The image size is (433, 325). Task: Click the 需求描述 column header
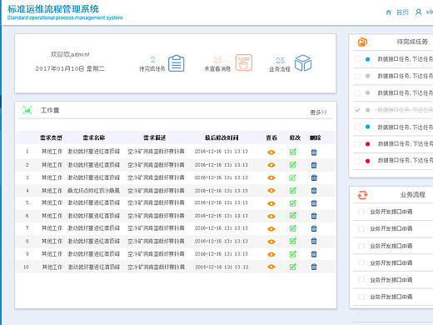pyautogui.click(x=155, y=137)
